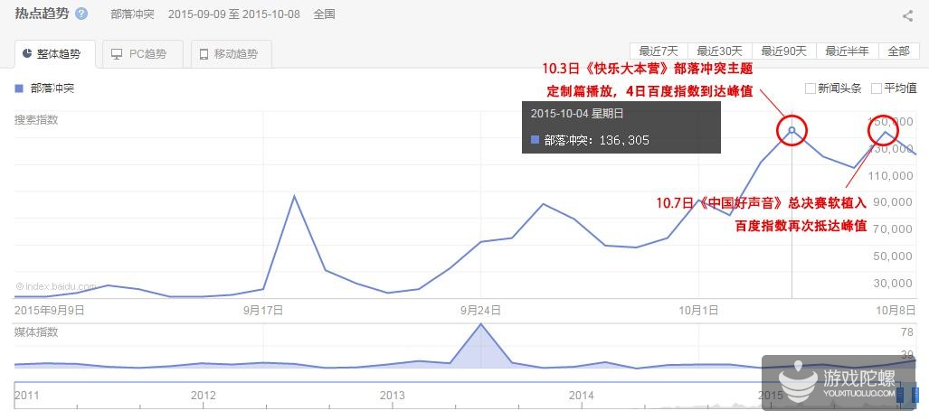Select the 最近30天 time range
Viewport: 929px width, 420px height.
(x=718, y=51)
